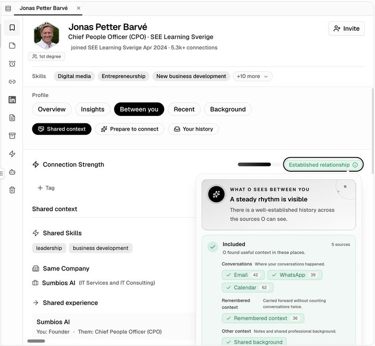
Task: Click Jonas Petter Barvé's profile photo
Action: click(47, 35)
